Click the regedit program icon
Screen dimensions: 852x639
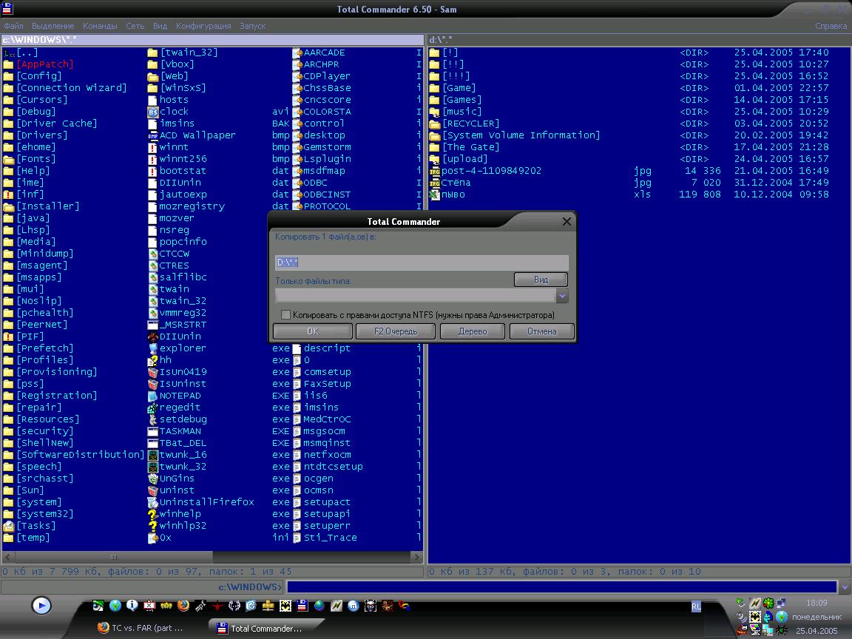[152, 408]
